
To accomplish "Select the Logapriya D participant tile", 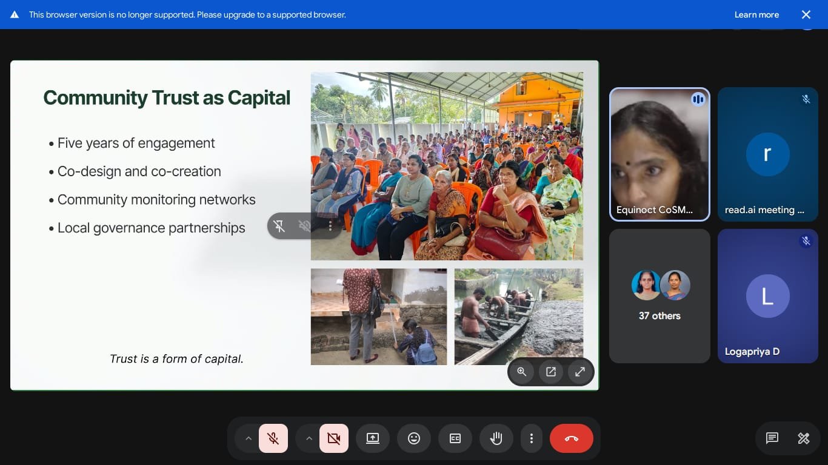I will point(768,296).
